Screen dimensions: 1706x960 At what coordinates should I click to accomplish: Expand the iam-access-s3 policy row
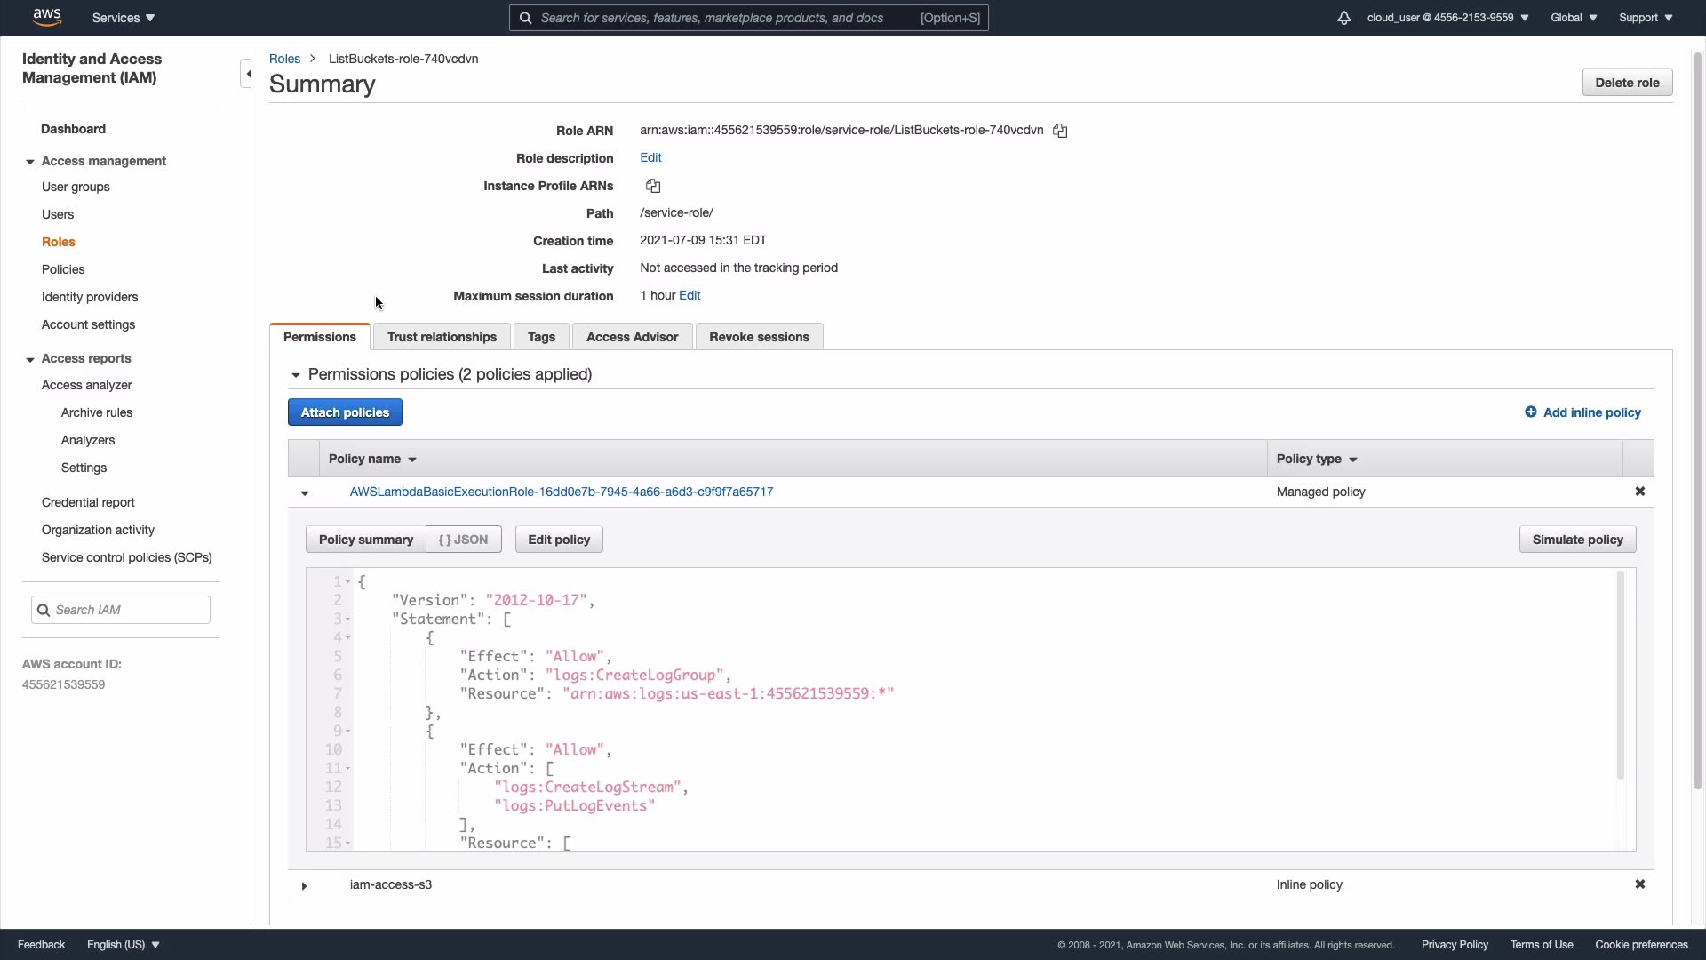coord(304,885)
